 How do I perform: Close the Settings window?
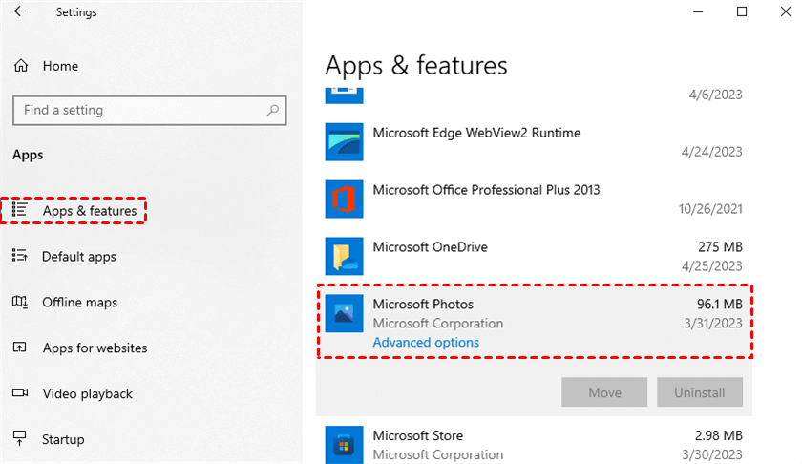pyautogui.click(x=786, y=11)
